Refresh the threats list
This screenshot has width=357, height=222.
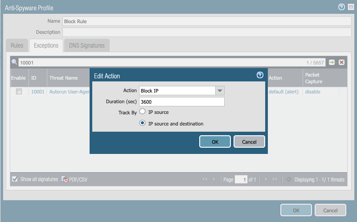[289, 179]
